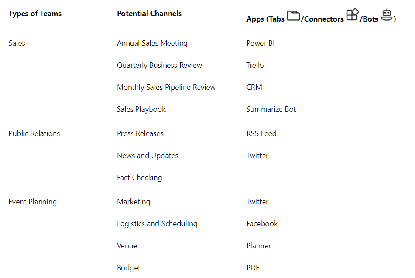
Task: Click the Connectors icon in header
Action: coord(352,15)
